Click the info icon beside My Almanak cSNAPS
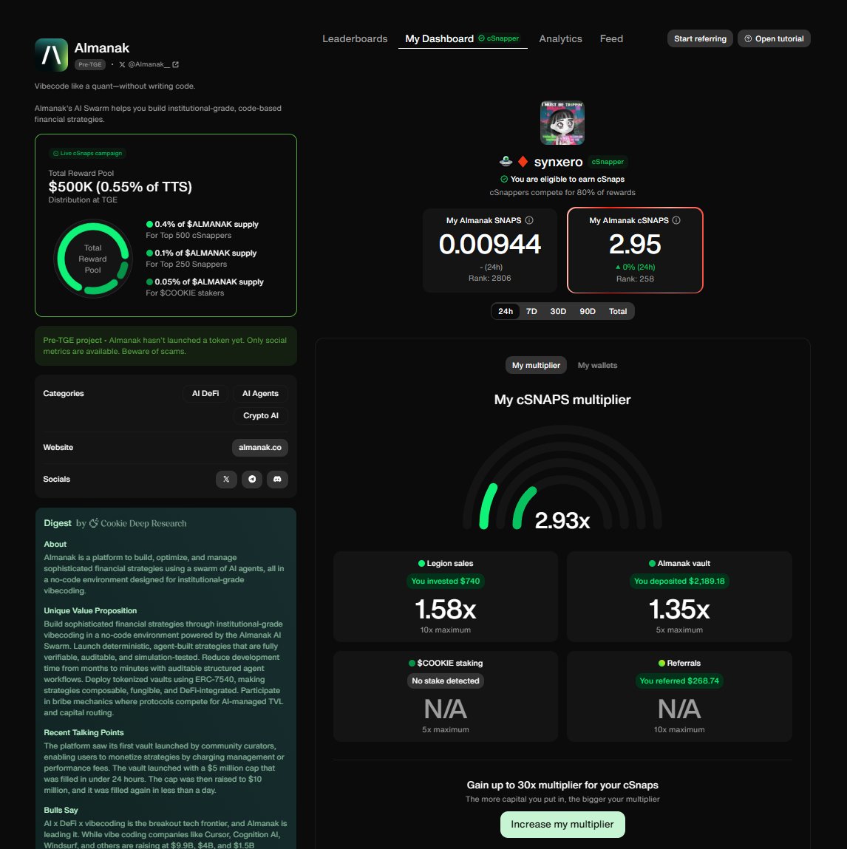847x849 pixels. tap(676, 220)
